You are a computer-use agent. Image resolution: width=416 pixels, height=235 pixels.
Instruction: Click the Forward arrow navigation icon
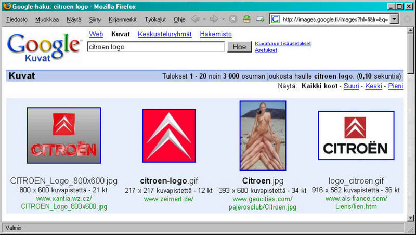click(x=214, y=19)
